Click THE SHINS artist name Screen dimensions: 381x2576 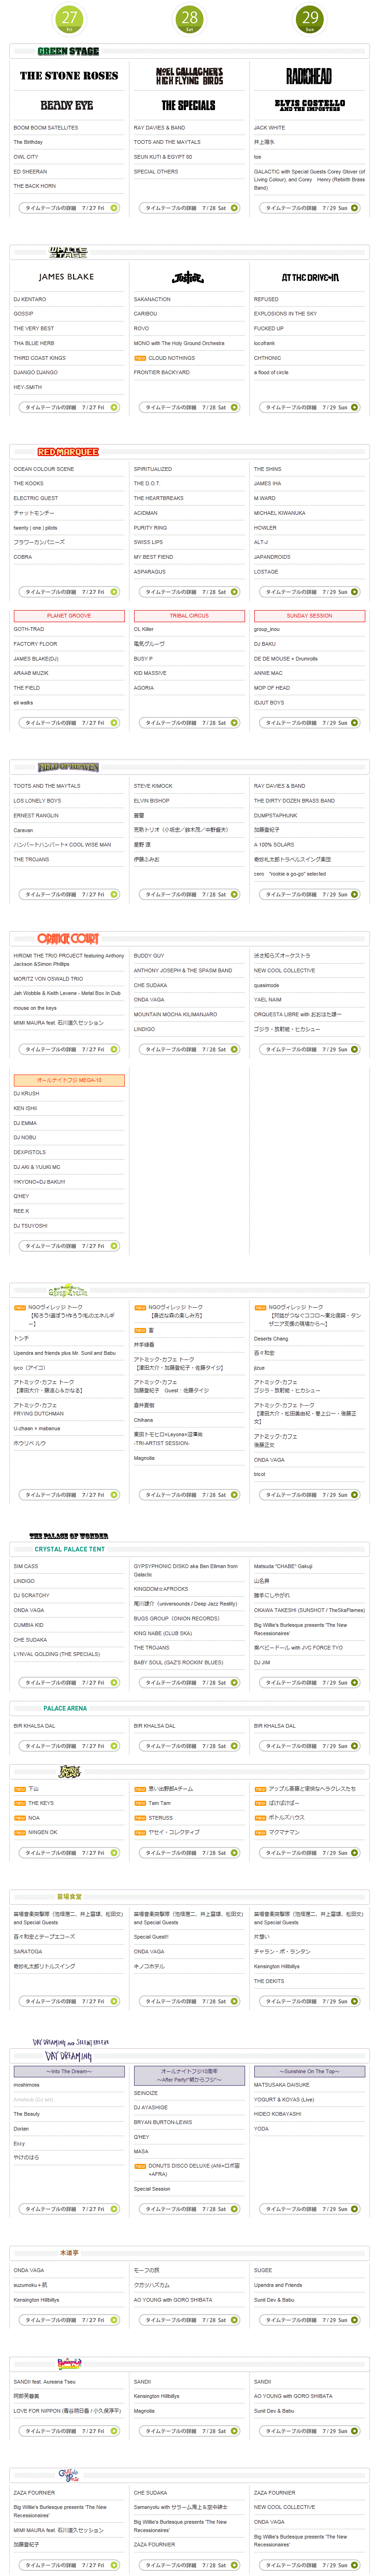coord(267,469)
